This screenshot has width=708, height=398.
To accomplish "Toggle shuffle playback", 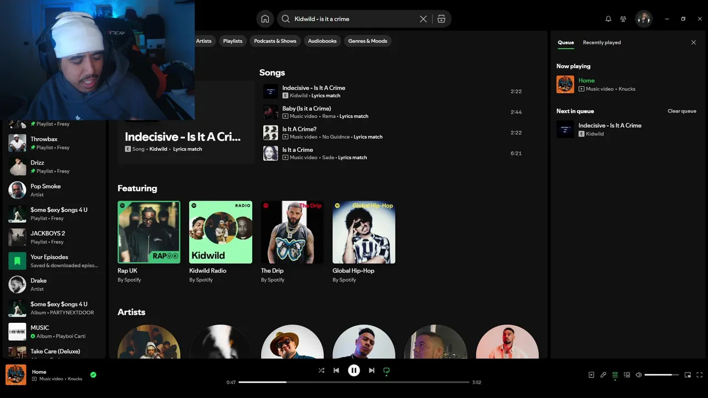I will tap(321, 370).
